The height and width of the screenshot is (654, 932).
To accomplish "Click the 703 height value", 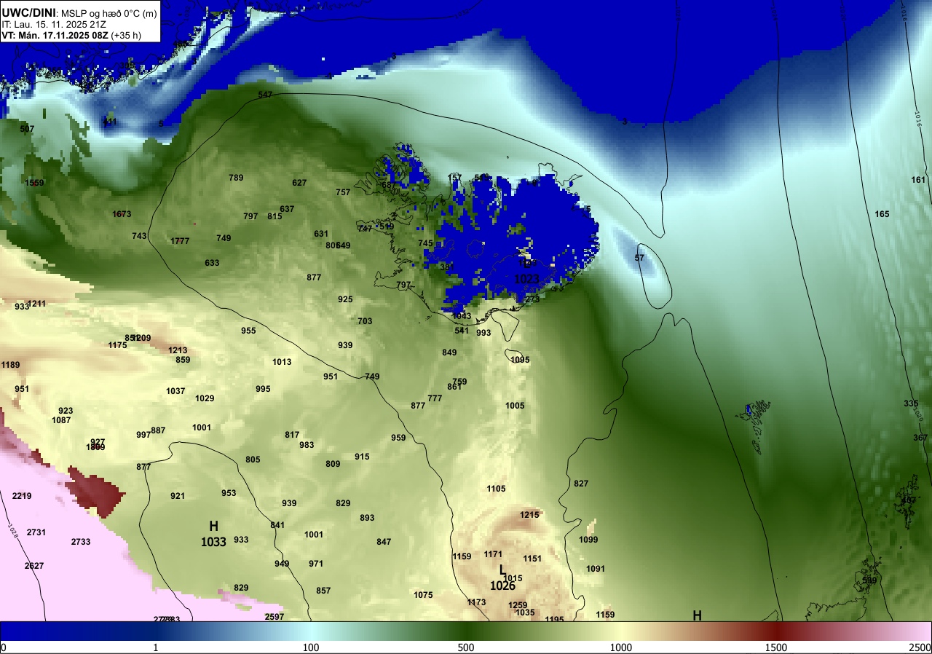I will (x=365, y=321).
